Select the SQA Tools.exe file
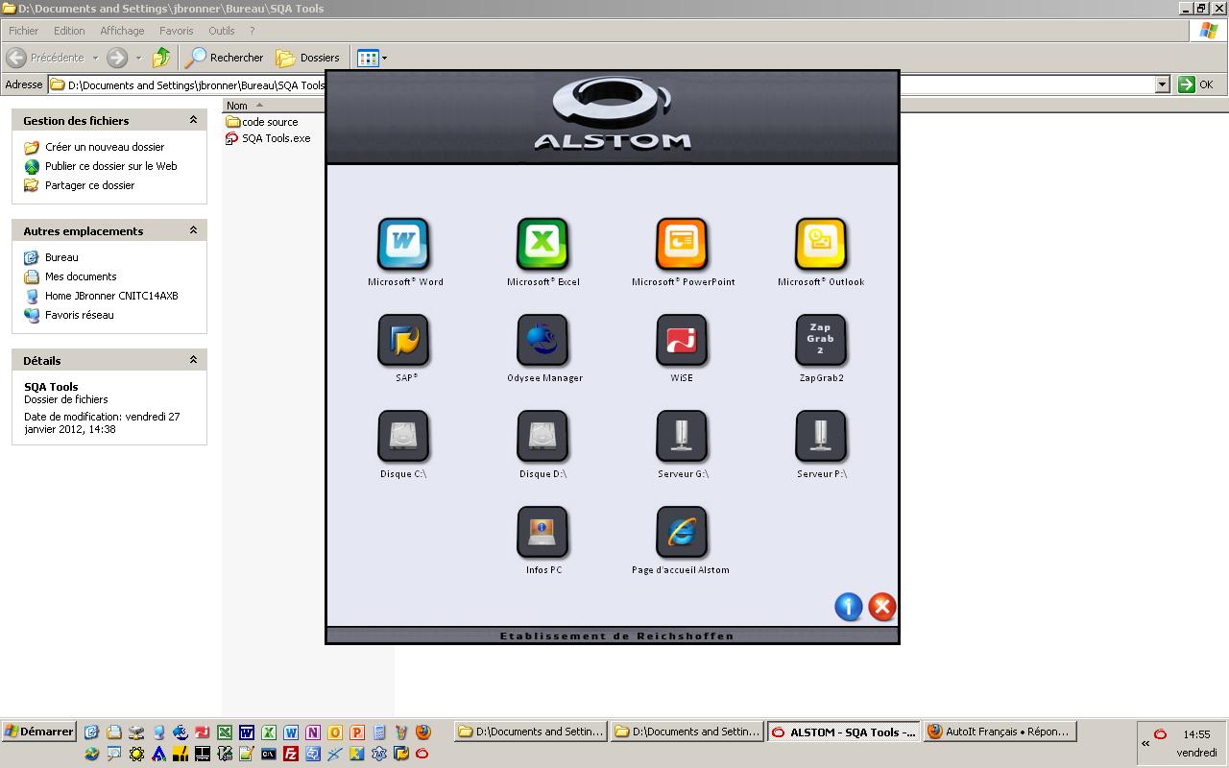The height and width of the screenshot is (768, 1229). tap(268, 138)
